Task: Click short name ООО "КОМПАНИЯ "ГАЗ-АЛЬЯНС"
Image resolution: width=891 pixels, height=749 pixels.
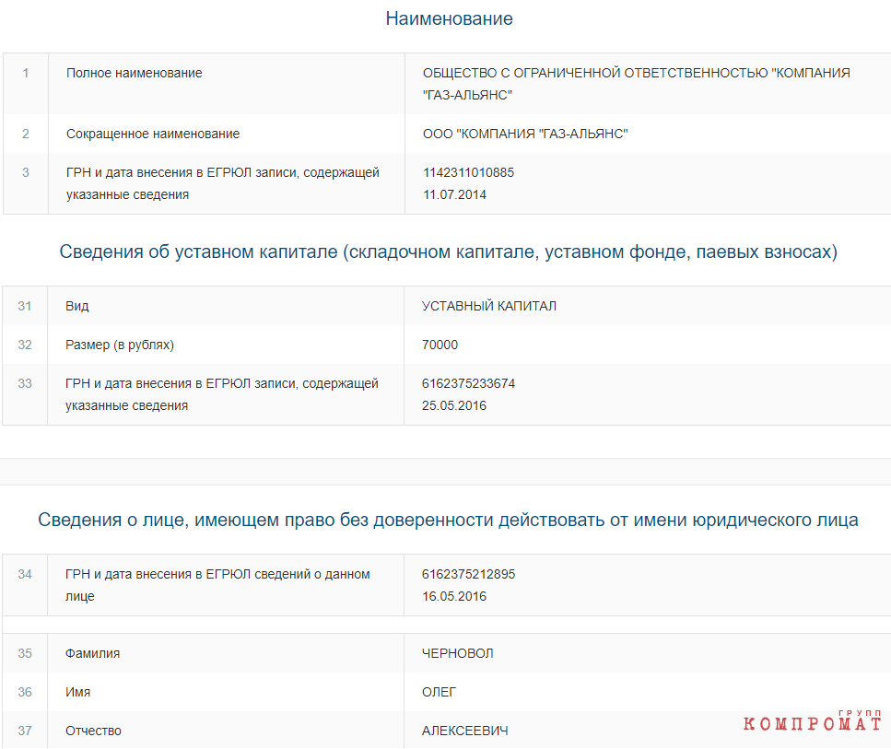Action: (525, 134)
